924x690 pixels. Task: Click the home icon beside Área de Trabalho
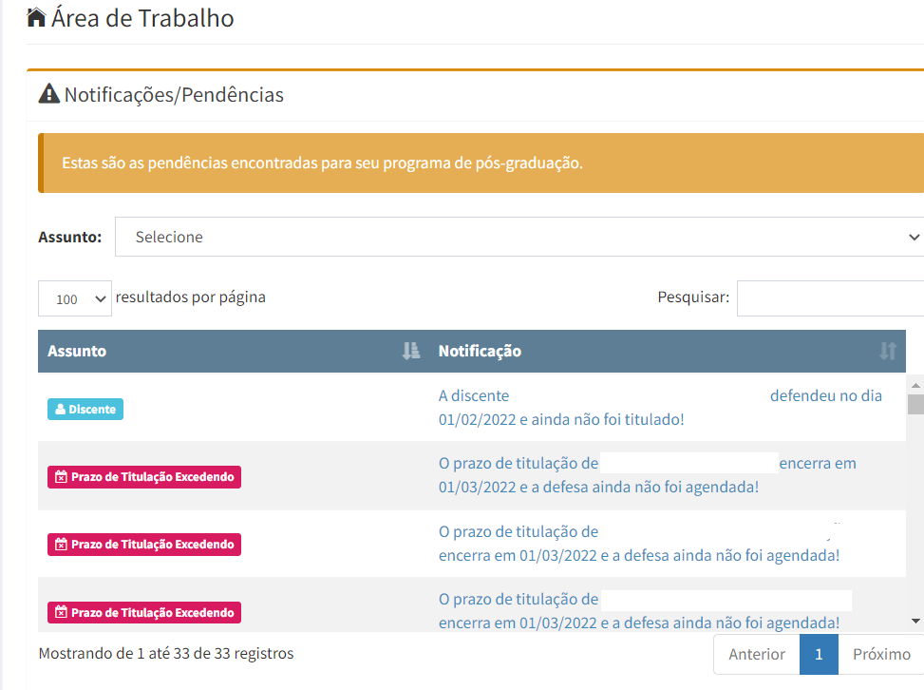click(37, 18)
